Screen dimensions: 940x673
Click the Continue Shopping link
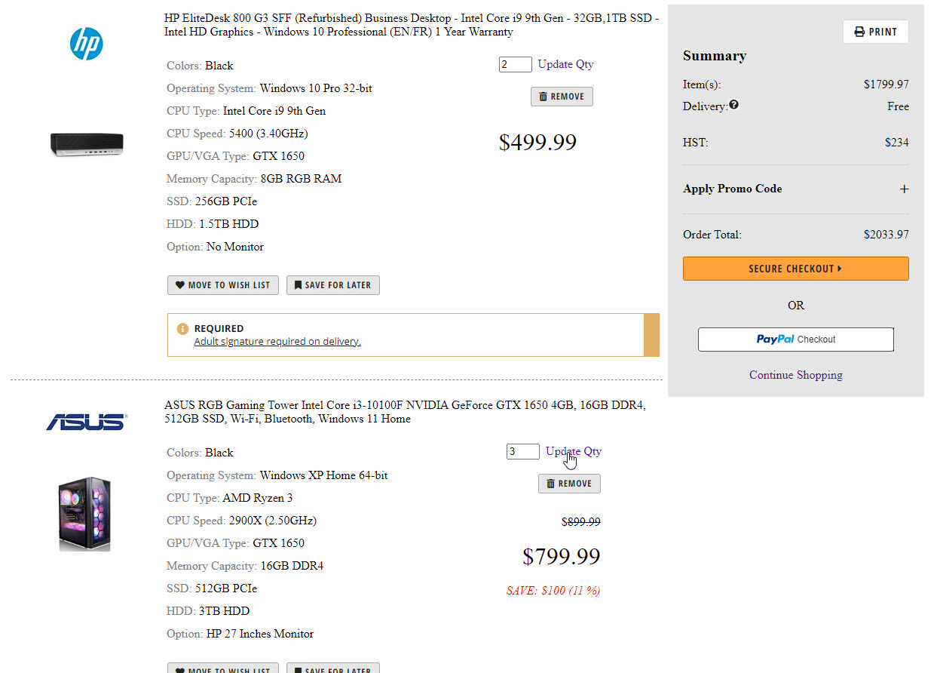[x=795, y=375]
